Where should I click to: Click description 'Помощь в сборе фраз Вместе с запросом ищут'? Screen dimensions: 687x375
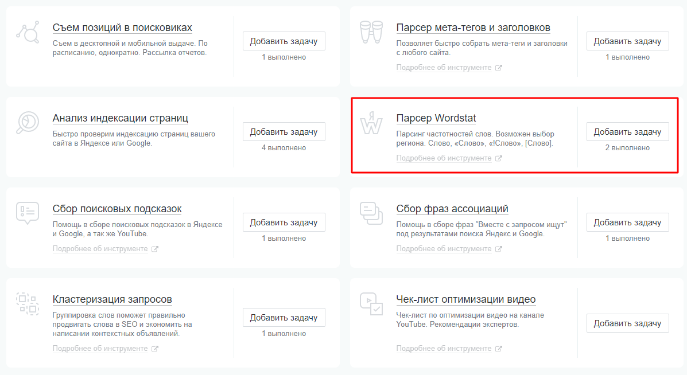pos(482,229)
